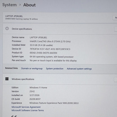
Task: Click Windows specifications section header
Action: click(x=23, y=79)
